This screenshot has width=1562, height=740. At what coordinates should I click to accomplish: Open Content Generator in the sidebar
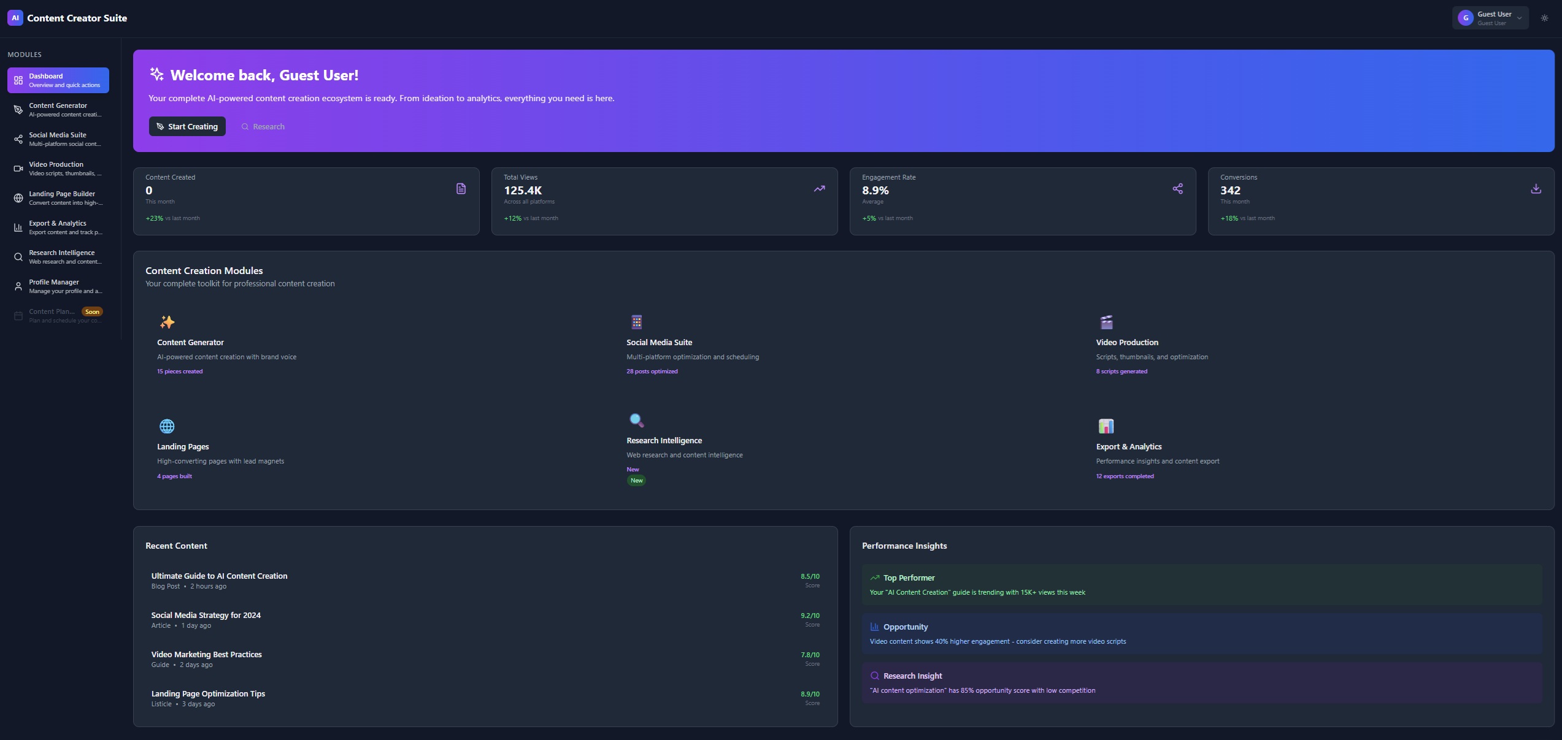[x=58, y=110]
